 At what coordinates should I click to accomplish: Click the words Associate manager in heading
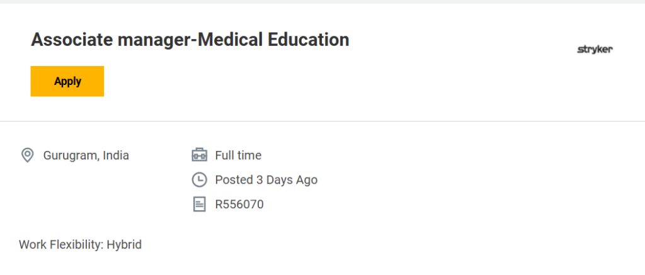(111, 40)
